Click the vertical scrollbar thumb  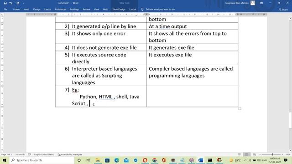(290, 120)
